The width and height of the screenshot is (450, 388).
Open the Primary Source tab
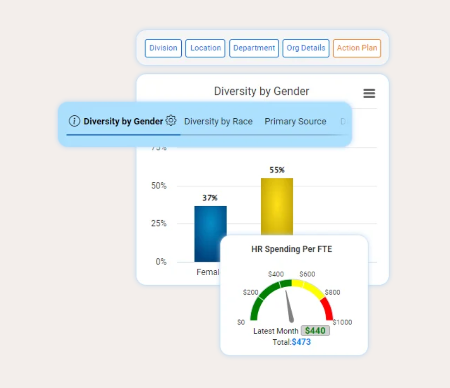click(x=295, y=121)
